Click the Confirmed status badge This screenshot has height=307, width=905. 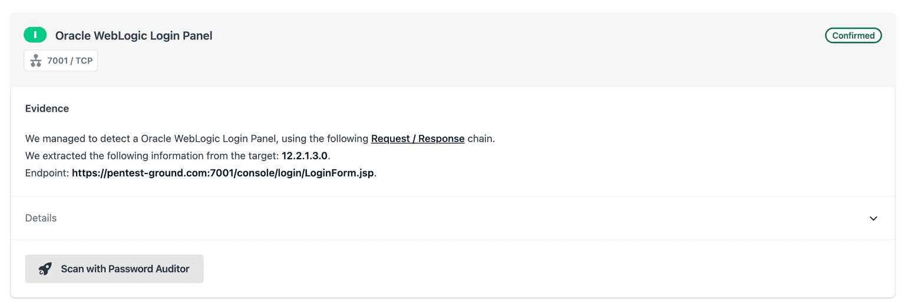point(853,35)
